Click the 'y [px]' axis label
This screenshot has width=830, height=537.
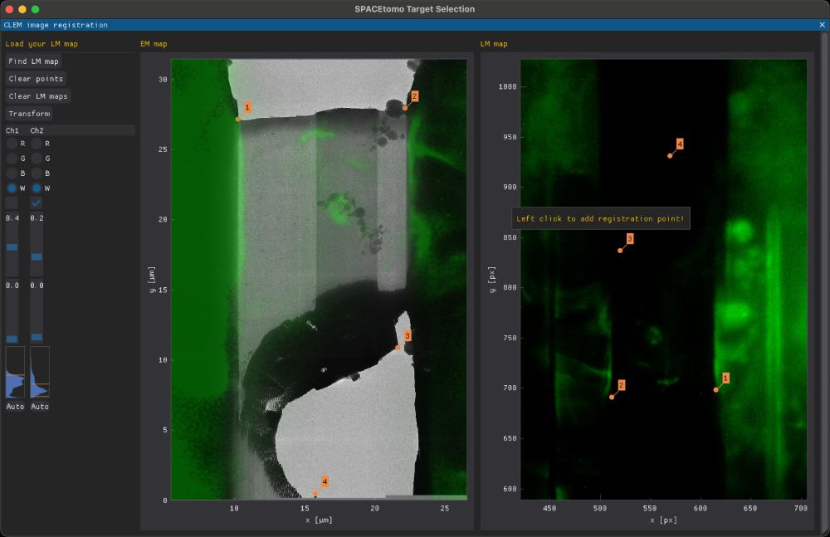click(x=491, y=279)
